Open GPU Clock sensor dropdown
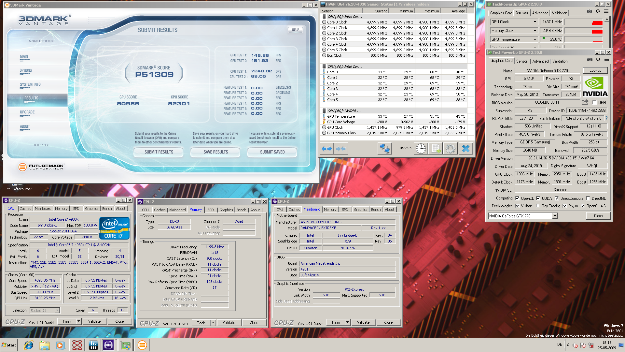This screenshot has height=352, width=625. pyautogui.click(x=535, y=22)
